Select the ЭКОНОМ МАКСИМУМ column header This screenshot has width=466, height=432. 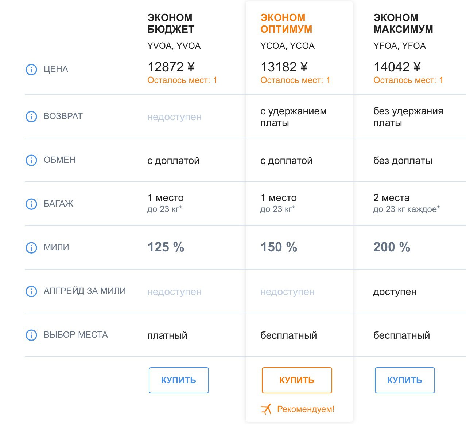coord(403,23)
